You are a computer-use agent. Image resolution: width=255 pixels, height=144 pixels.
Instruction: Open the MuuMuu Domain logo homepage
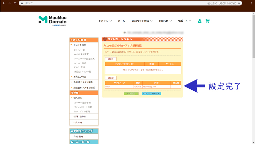coord(52,21)
